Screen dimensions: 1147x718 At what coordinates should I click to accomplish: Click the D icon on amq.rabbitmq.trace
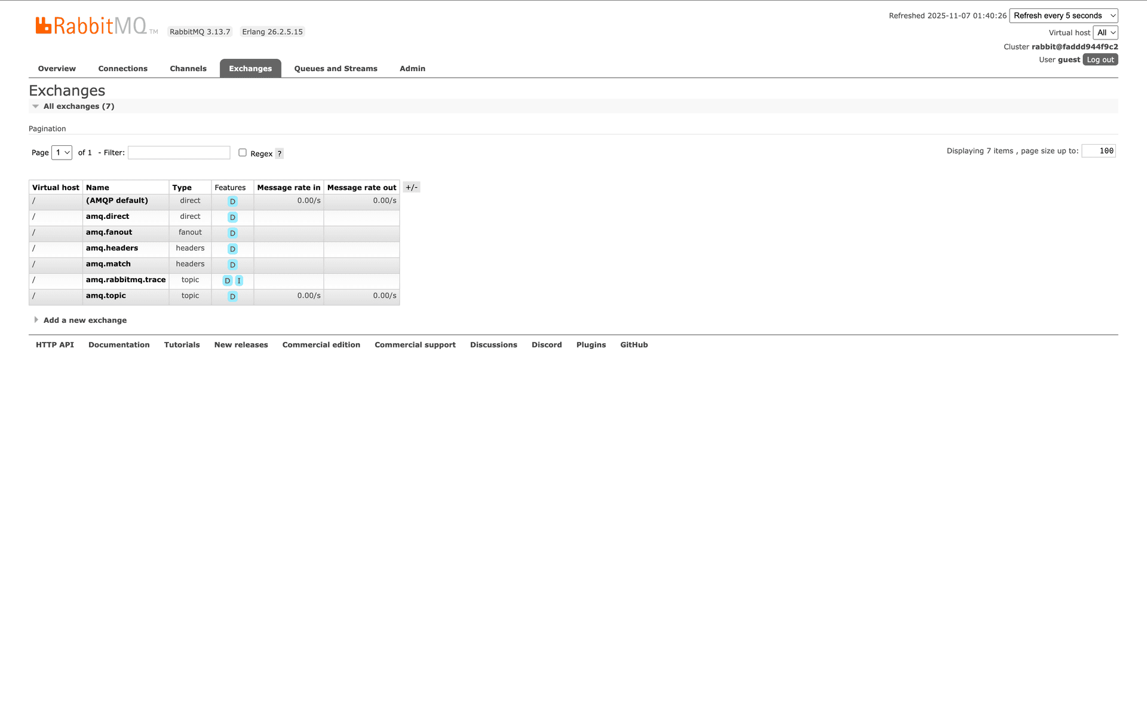click(x=228, y=280)
